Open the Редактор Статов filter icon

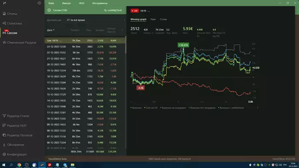4,116
